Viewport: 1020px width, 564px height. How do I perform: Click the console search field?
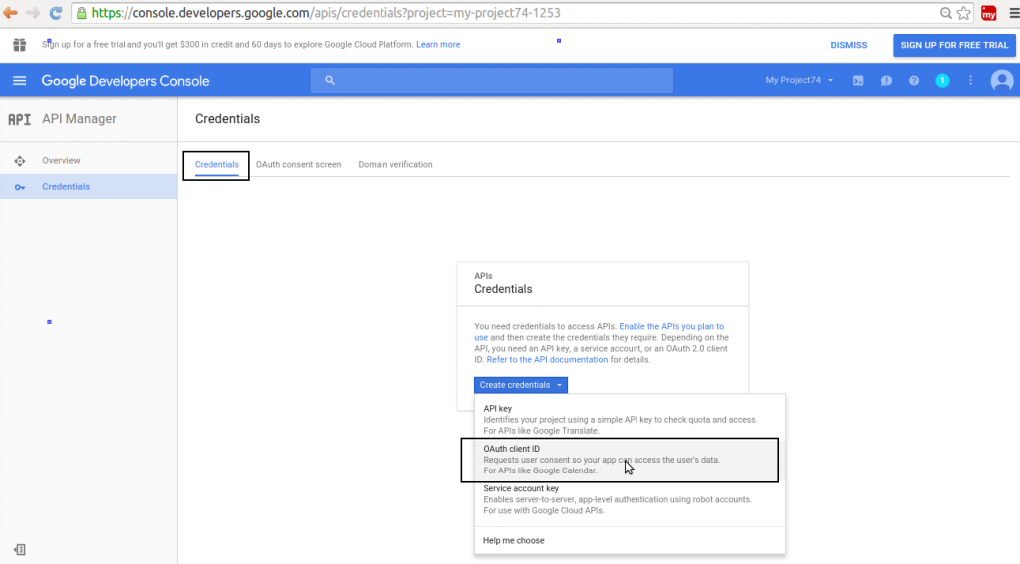coord(491,81)
